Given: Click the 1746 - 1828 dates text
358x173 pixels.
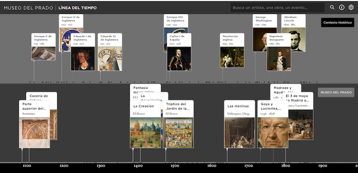Looking at the screenshot, I should point(268,114).
